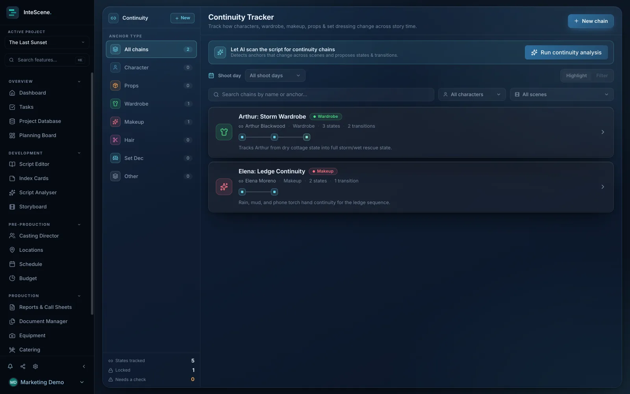The height and width of the screenshot is (394, 630).
Task: Click the Other layers icon
Action: (115, 176)
